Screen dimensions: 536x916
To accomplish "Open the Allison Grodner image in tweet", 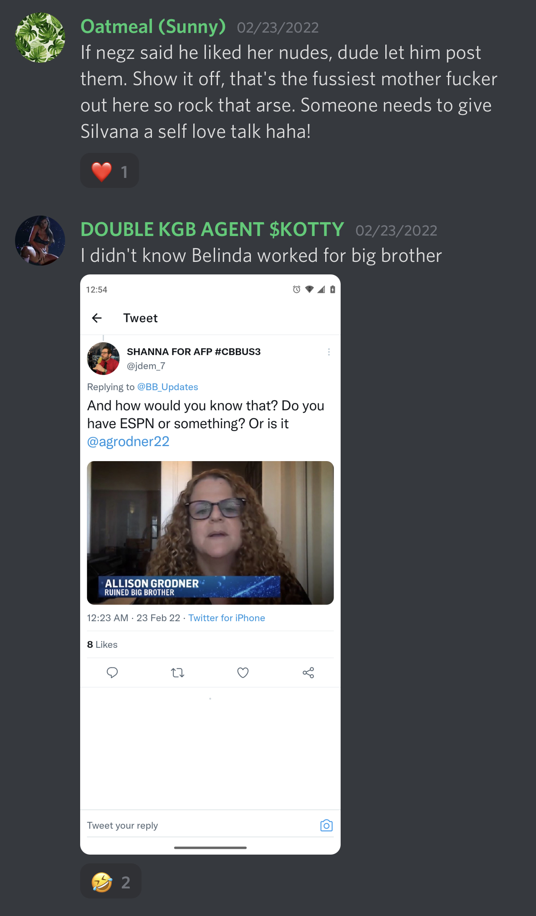I will (210, 533).
